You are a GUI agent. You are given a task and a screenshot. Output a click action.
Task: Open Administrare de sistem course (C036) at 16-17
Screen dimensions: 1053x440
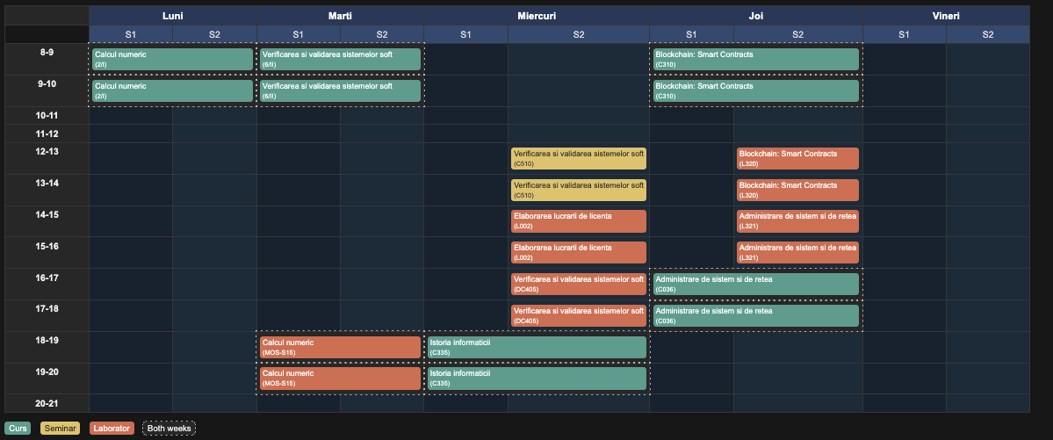click(755, 285)
